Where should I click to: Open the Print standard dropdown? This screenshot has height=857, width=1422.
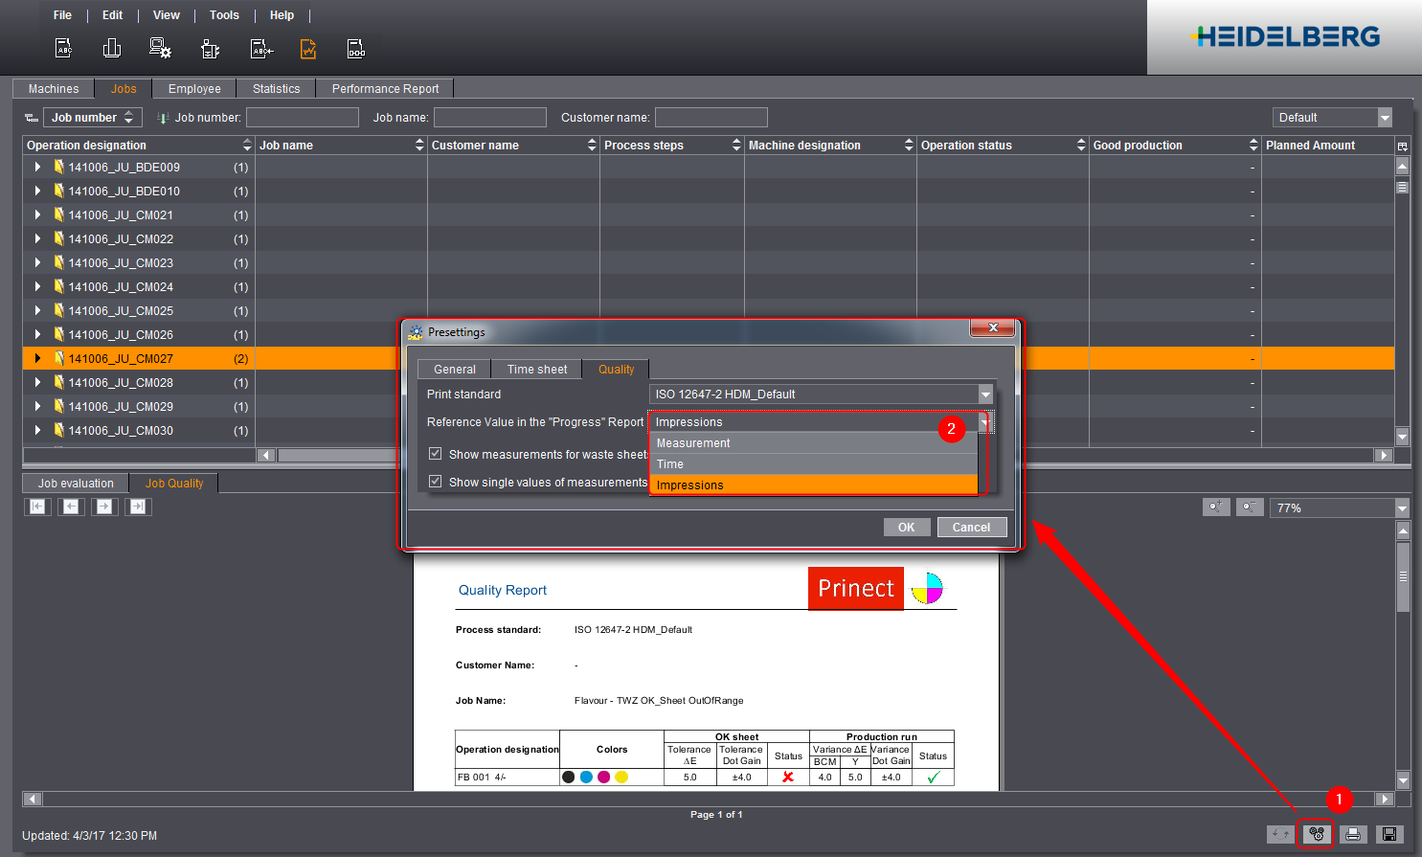(985, 395)
